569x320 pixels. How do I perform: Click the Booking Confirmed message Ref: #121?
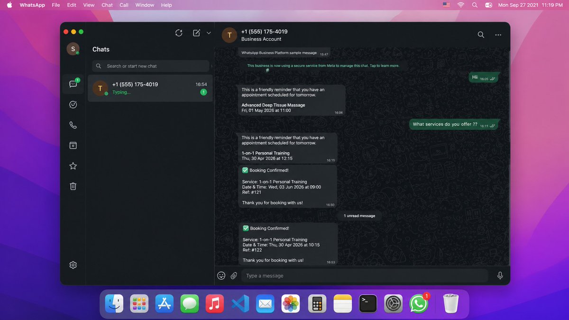tap(287, 186)
